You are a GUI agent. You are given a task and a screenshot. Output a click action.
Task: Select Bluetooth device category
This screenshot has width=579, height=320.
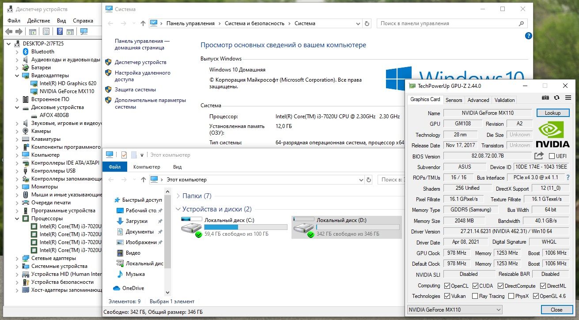[x=43, y=52]
